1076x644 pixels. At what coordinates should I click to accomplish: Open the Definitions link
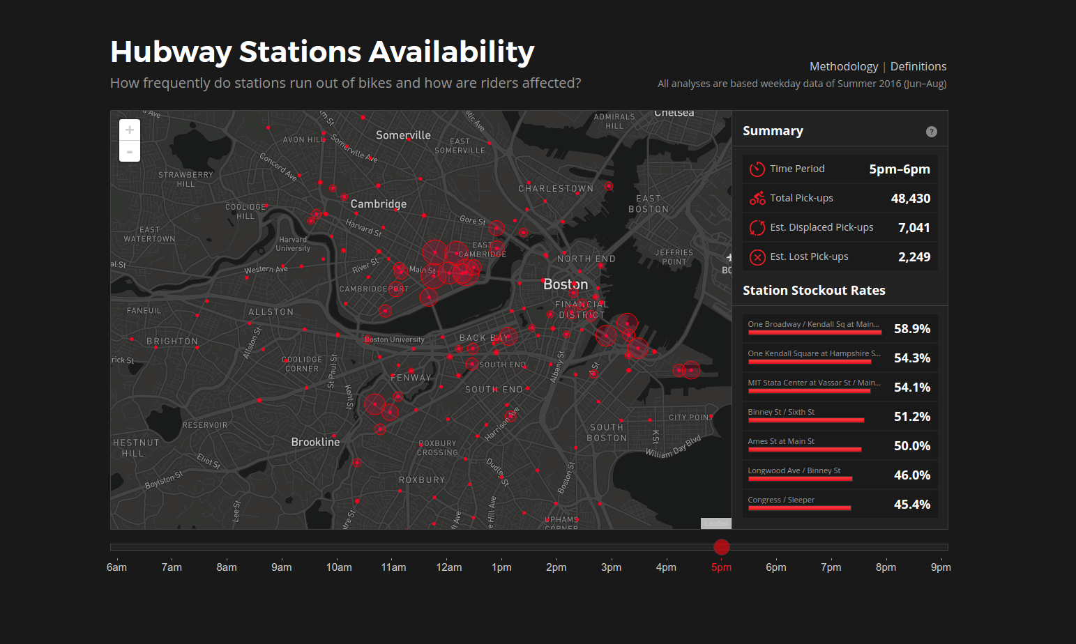(x=918, y=66)
